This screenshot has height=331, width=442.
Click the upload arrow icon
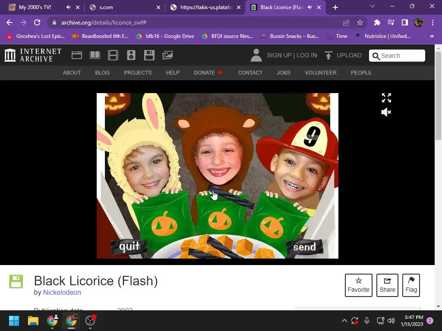328,55
